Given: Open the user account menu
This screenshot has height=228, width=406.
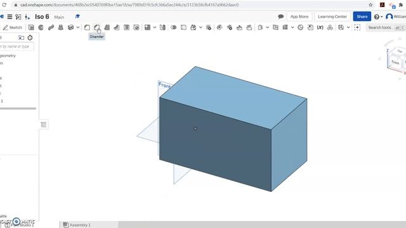Looking at the screenshot, I should coord(396,16).
